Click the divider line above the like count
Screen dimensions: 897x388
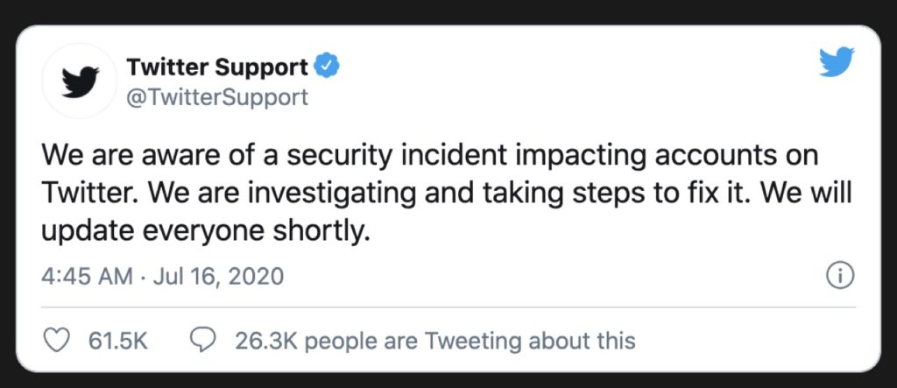point(448,307)
